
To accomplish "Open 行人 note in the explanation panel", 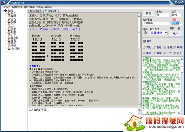I will click(178, 53).
